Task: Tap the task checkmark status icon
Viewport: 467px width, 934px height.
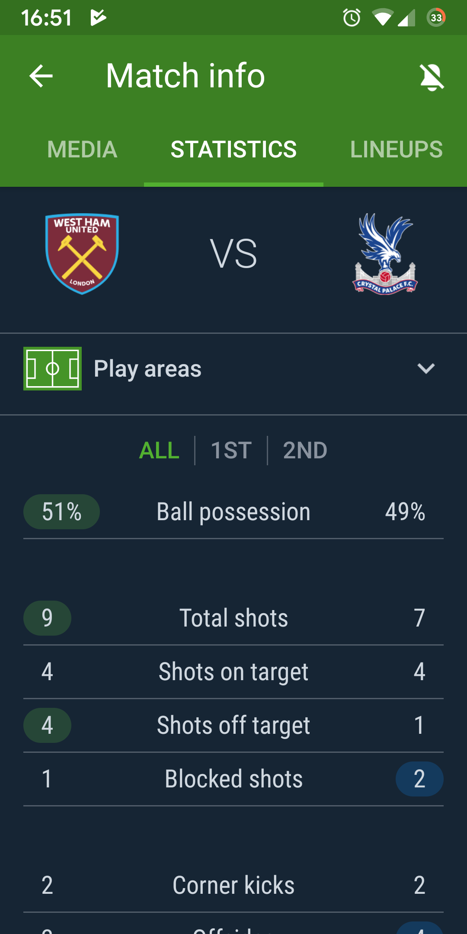Action: [98, 18]
